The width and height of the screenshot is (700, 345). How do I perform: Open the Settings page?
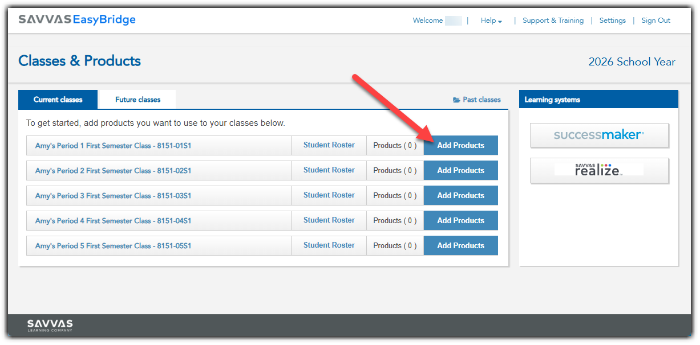(x=612, y=20)
